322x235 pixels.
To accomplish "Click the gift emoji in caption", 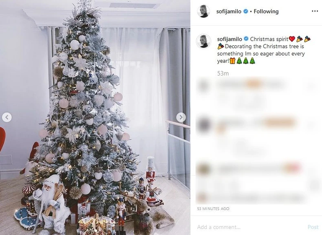I will pos(232,61).
